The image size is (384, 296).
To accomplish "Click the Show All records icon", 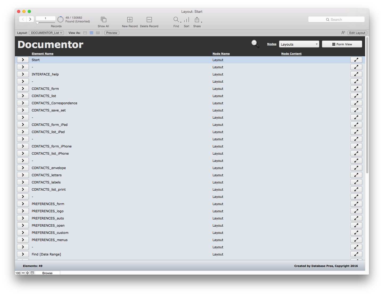I will pyautogui.click(x=104, y=20).
